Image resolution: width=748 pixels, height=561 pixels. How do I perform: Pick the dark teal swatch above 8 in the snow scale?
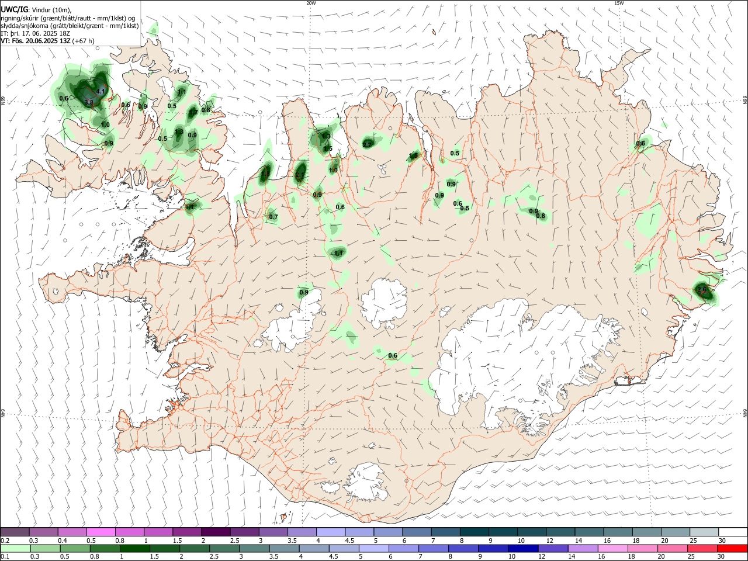point(474,532)
